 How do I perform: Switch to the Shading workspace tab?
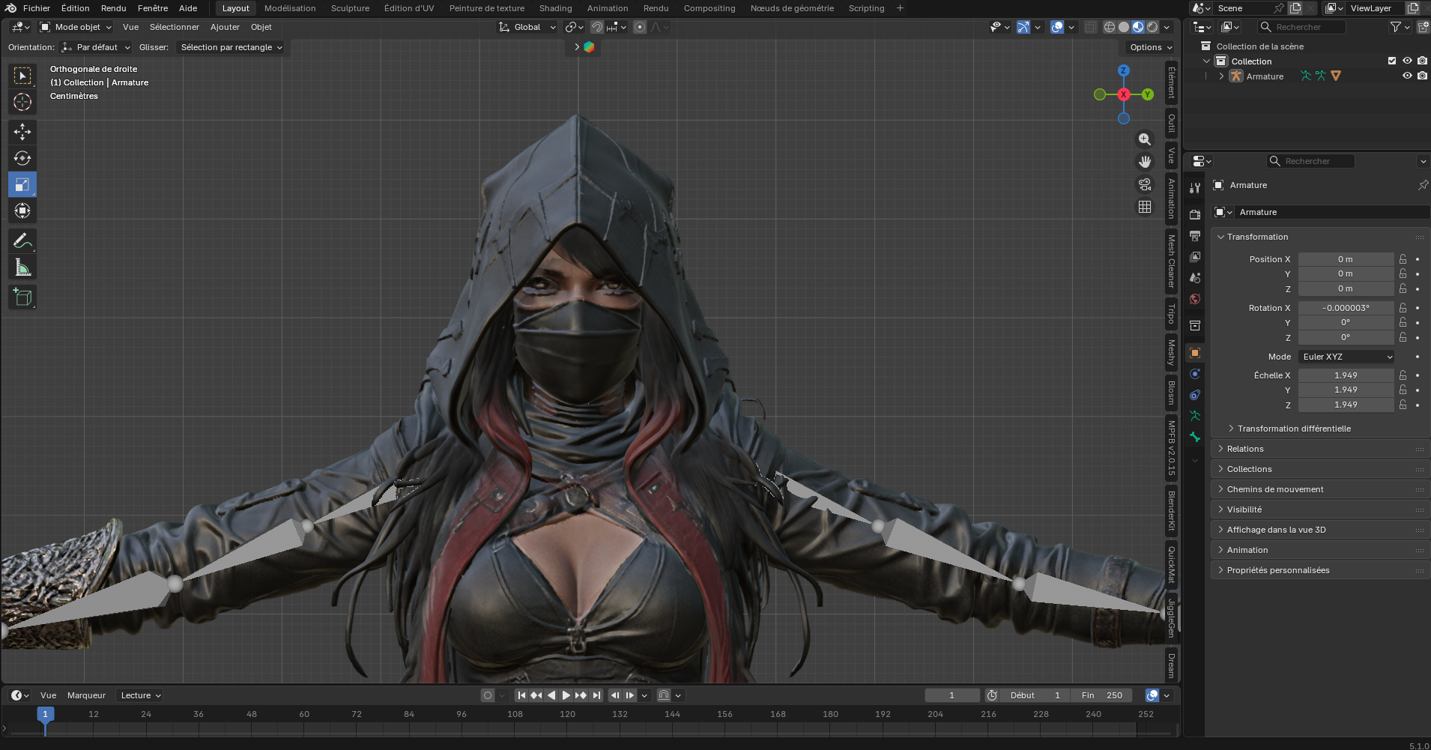[x=555, y=8]
